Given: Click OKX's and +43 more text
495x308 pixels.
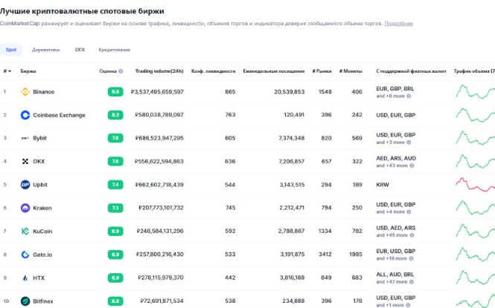Looking at the screenshot, I should point(392,166).
